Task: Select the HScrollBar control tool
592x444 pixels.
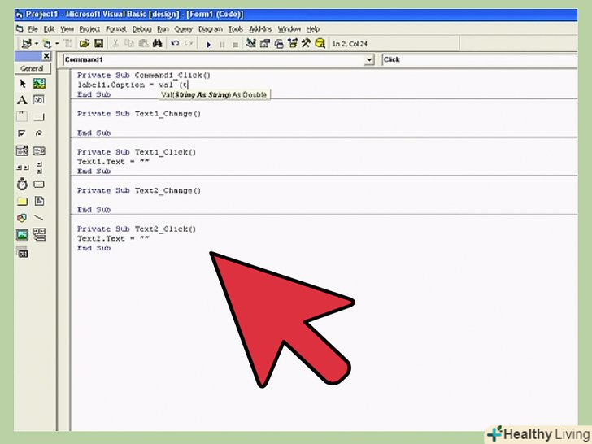Action: click(22, 168)
